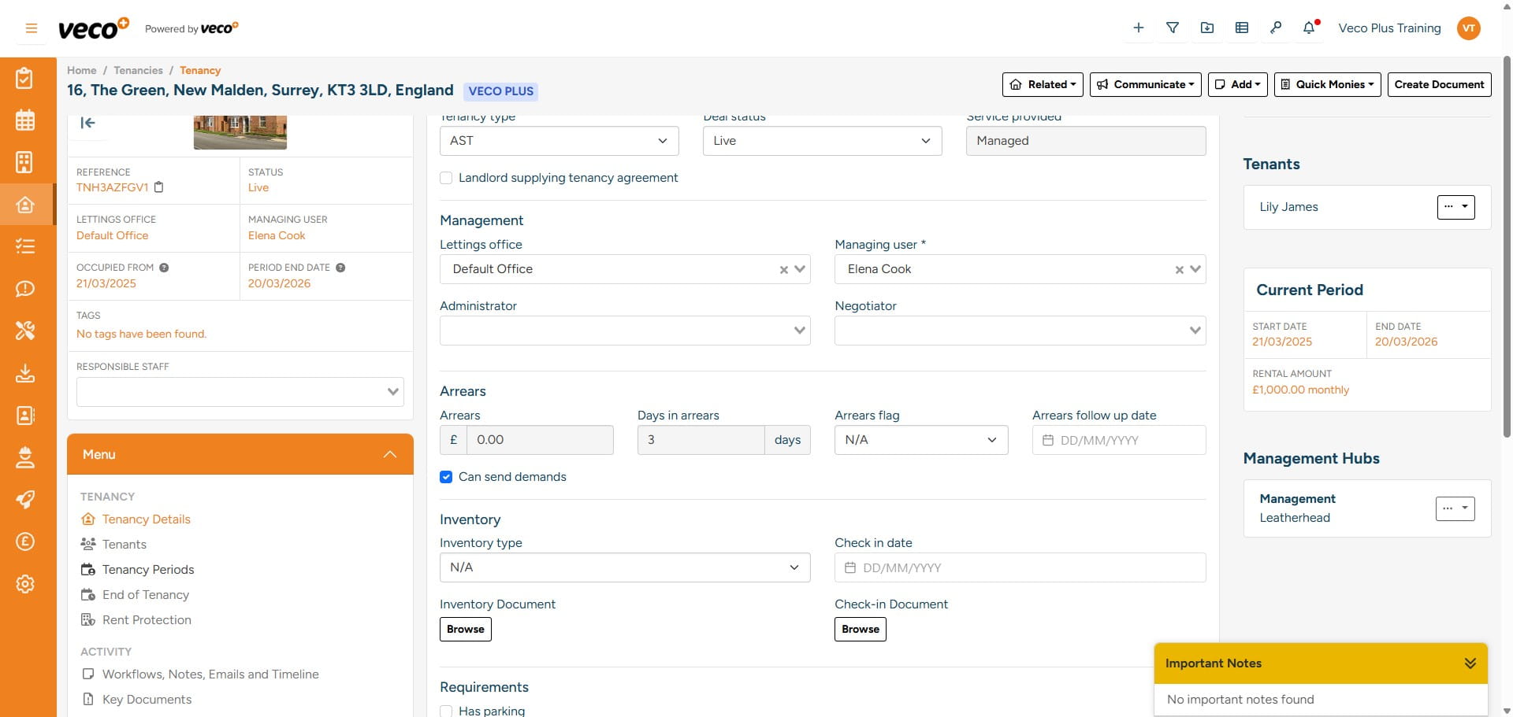Click the plus icon in top bar
This screenshot has width=1513, height=717.
(1138, 28)
